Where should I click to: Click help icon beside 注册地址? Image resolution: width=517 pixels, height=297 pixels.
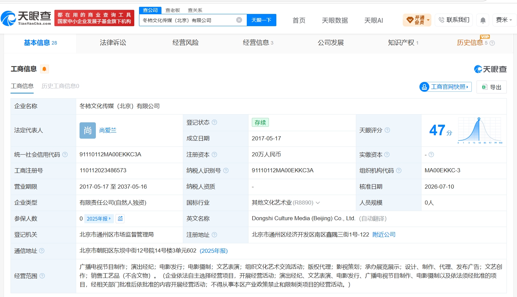[x=214, y=235]
